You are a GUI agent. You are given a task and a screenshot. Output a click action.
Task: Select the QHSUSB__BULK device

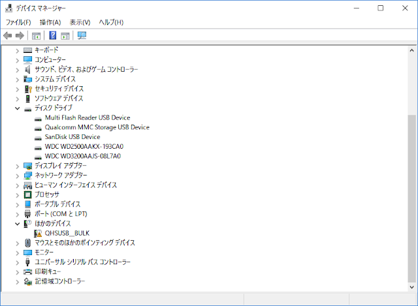pyautogui.click(x=67, y=234)
